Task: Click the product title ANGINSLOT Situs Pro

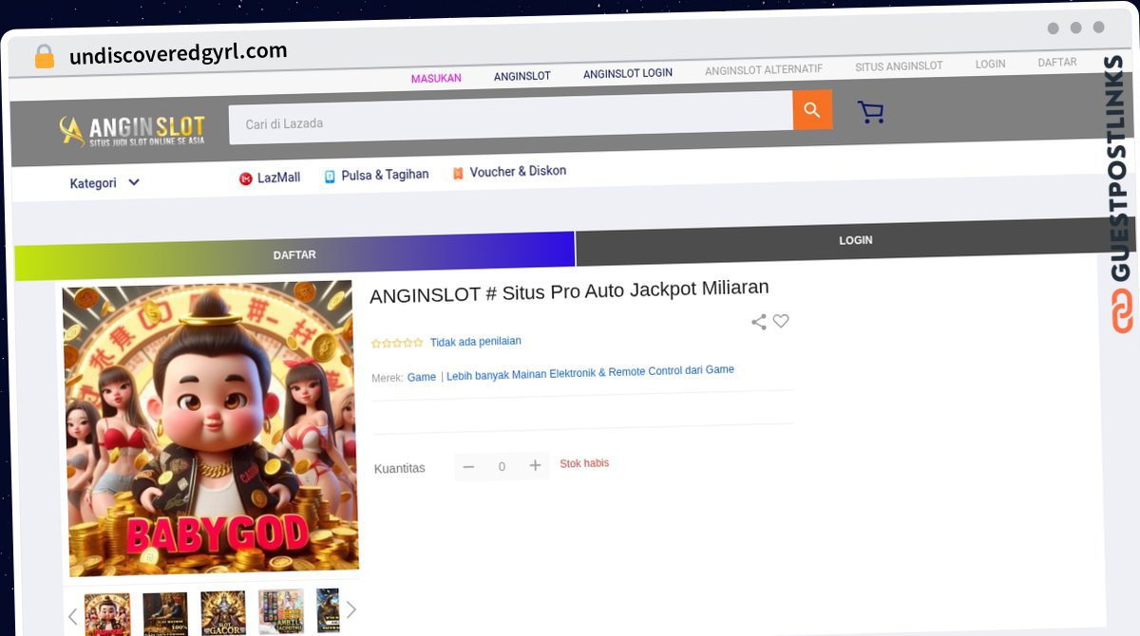Action: (569, 290)
